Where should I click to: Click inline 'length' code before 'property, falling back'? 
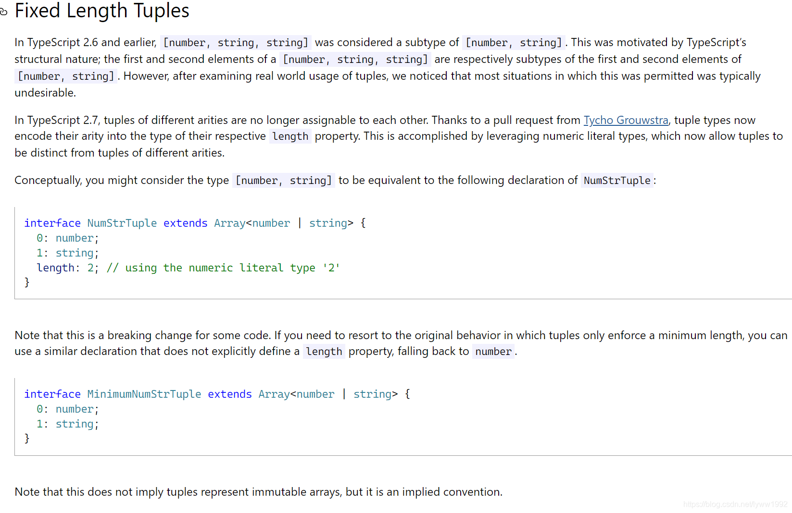pos(324,352)
